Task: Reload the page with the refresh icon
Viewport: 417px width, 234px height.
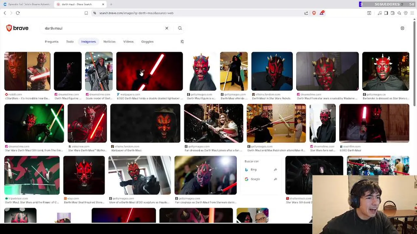Action: (x=18, y=13)
